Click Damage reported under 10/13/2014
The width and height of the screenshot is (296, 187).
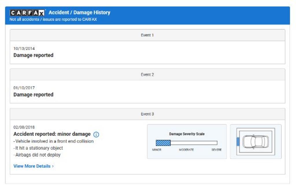[x=34, y=55]
